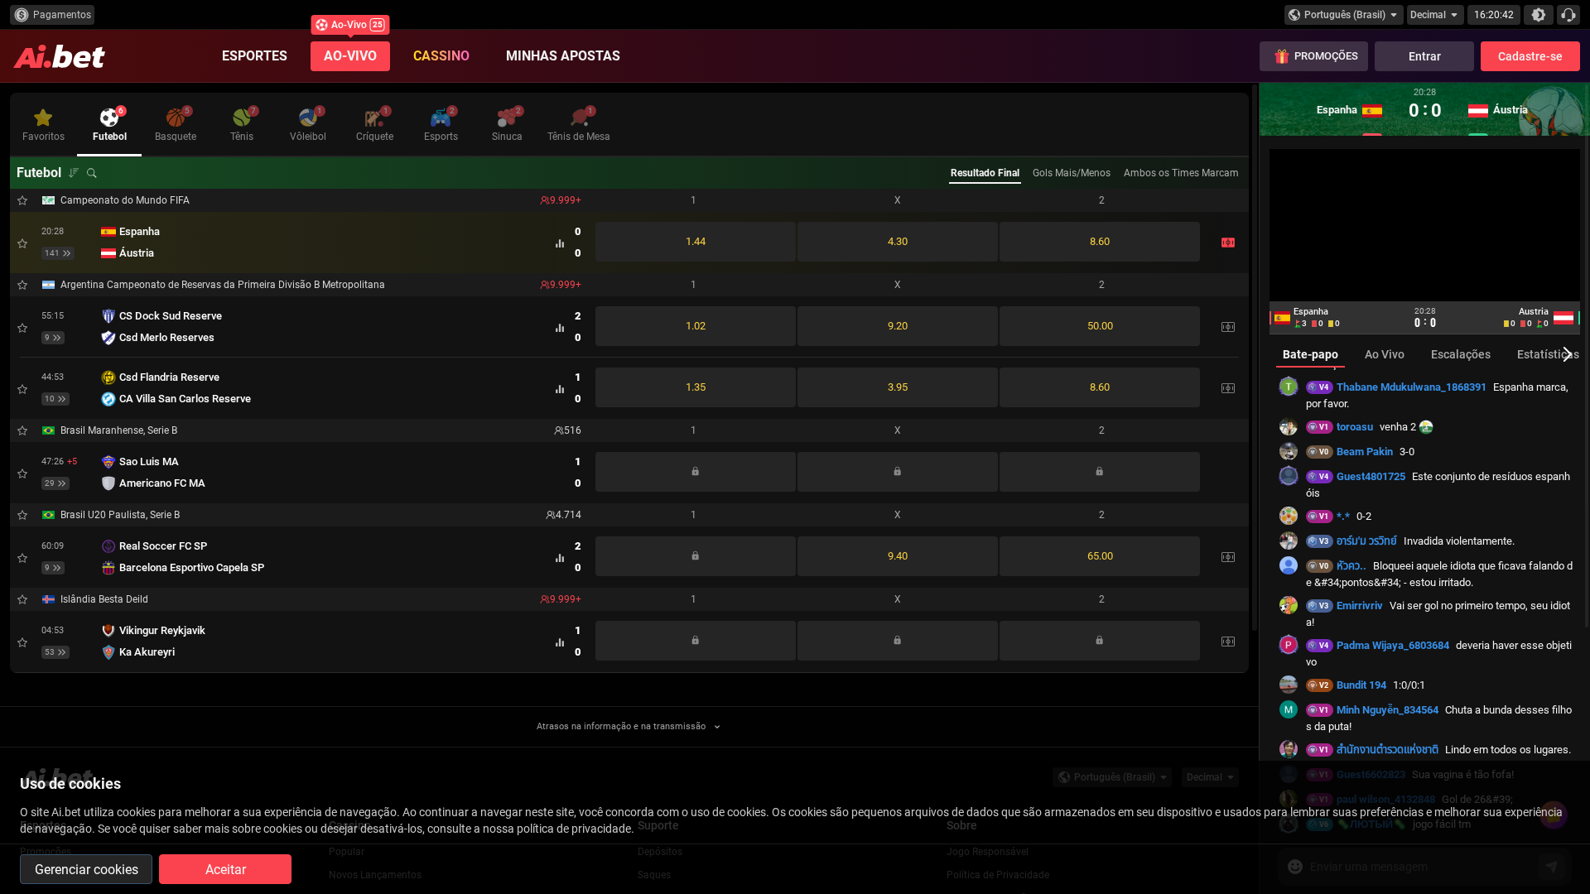
Task: Pick odds 50.00 for Csd Merlo Reserves
Action: tap(1100, 326)
